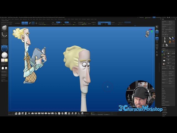
Task: Open the stroke type selector
Action: coord(4,35)
